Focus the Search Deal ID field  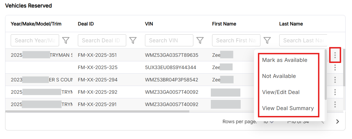point(102,40)
